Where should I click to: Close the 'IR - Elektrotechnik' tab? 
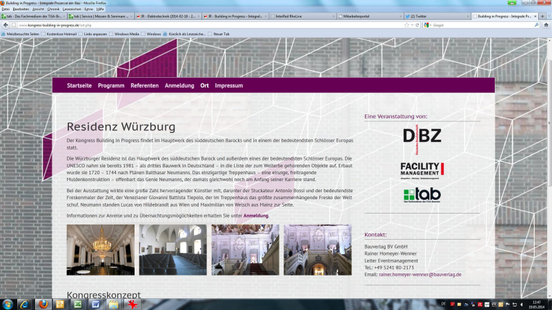(x=199, y=16)
